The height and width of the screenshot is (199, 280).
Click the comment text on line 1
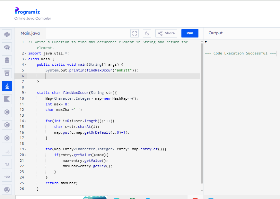click(108, 45)
